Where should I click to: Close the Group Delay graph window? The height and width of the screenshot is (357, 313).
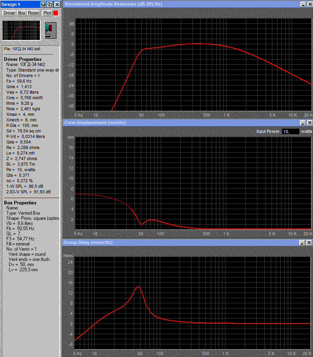point(309,242)
